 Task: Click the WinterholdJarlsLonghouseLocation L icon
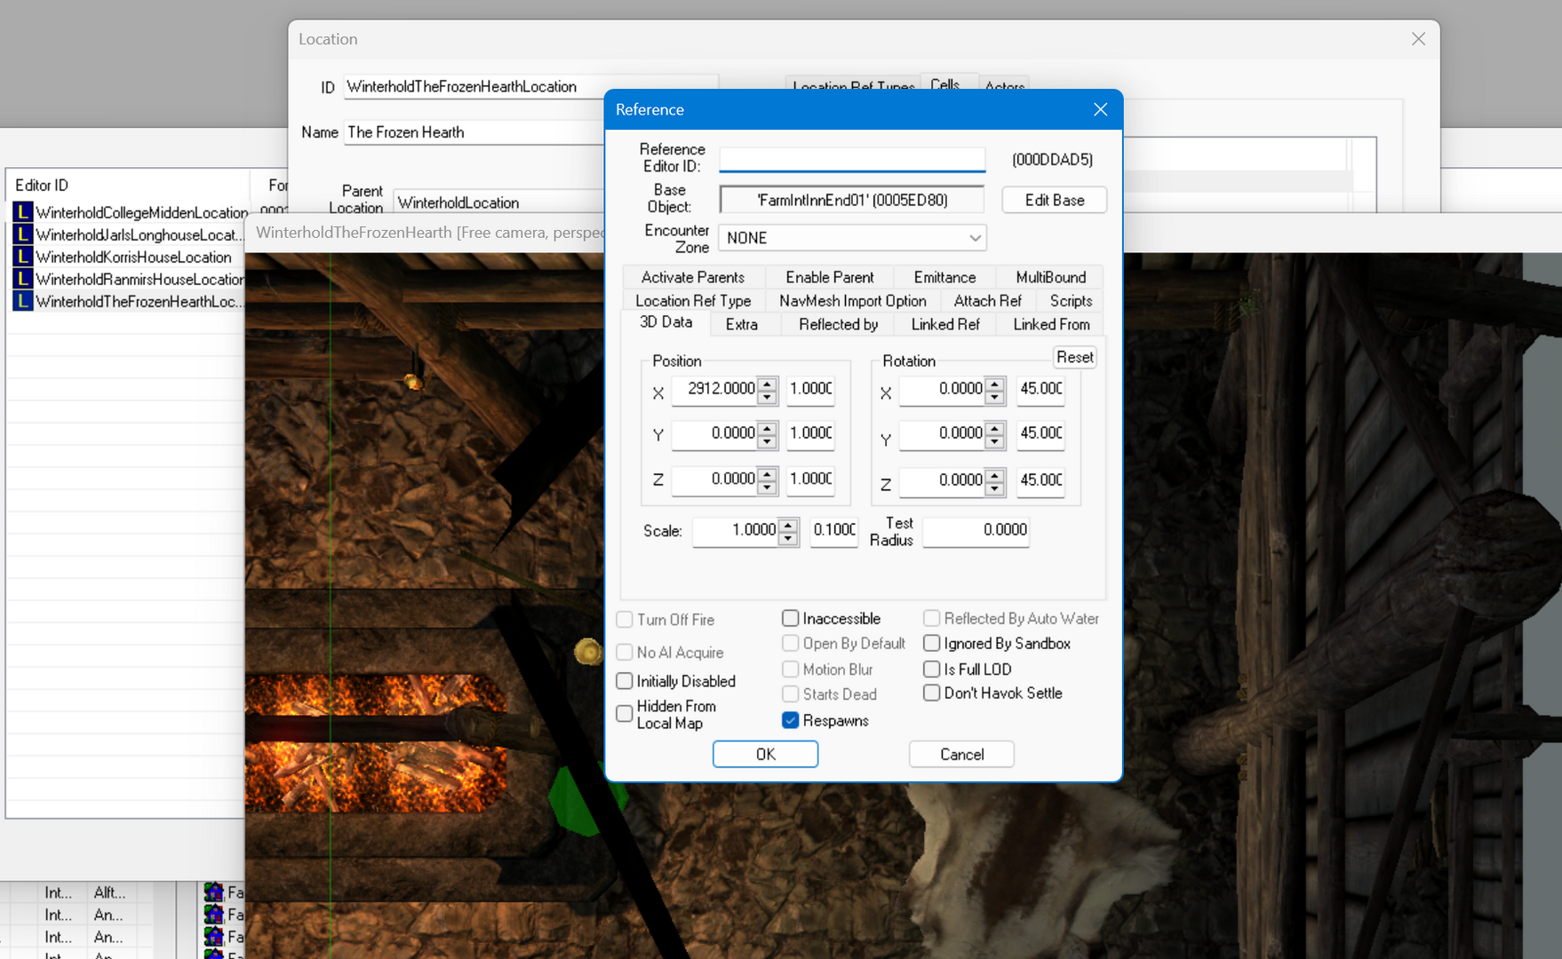click(x=23, y=234)
